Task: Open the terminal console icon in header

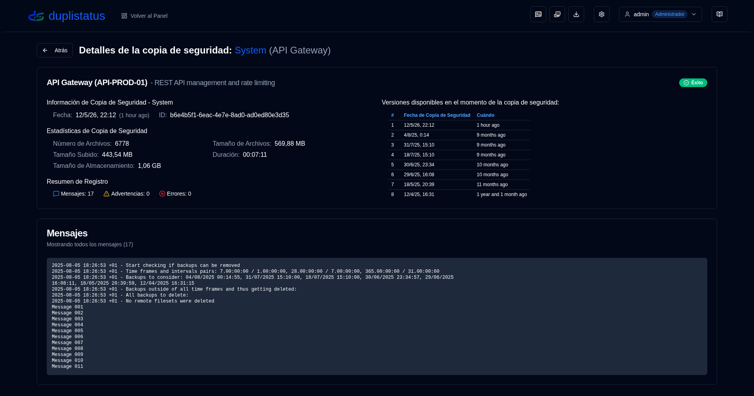Action: [x=538, y=14]
